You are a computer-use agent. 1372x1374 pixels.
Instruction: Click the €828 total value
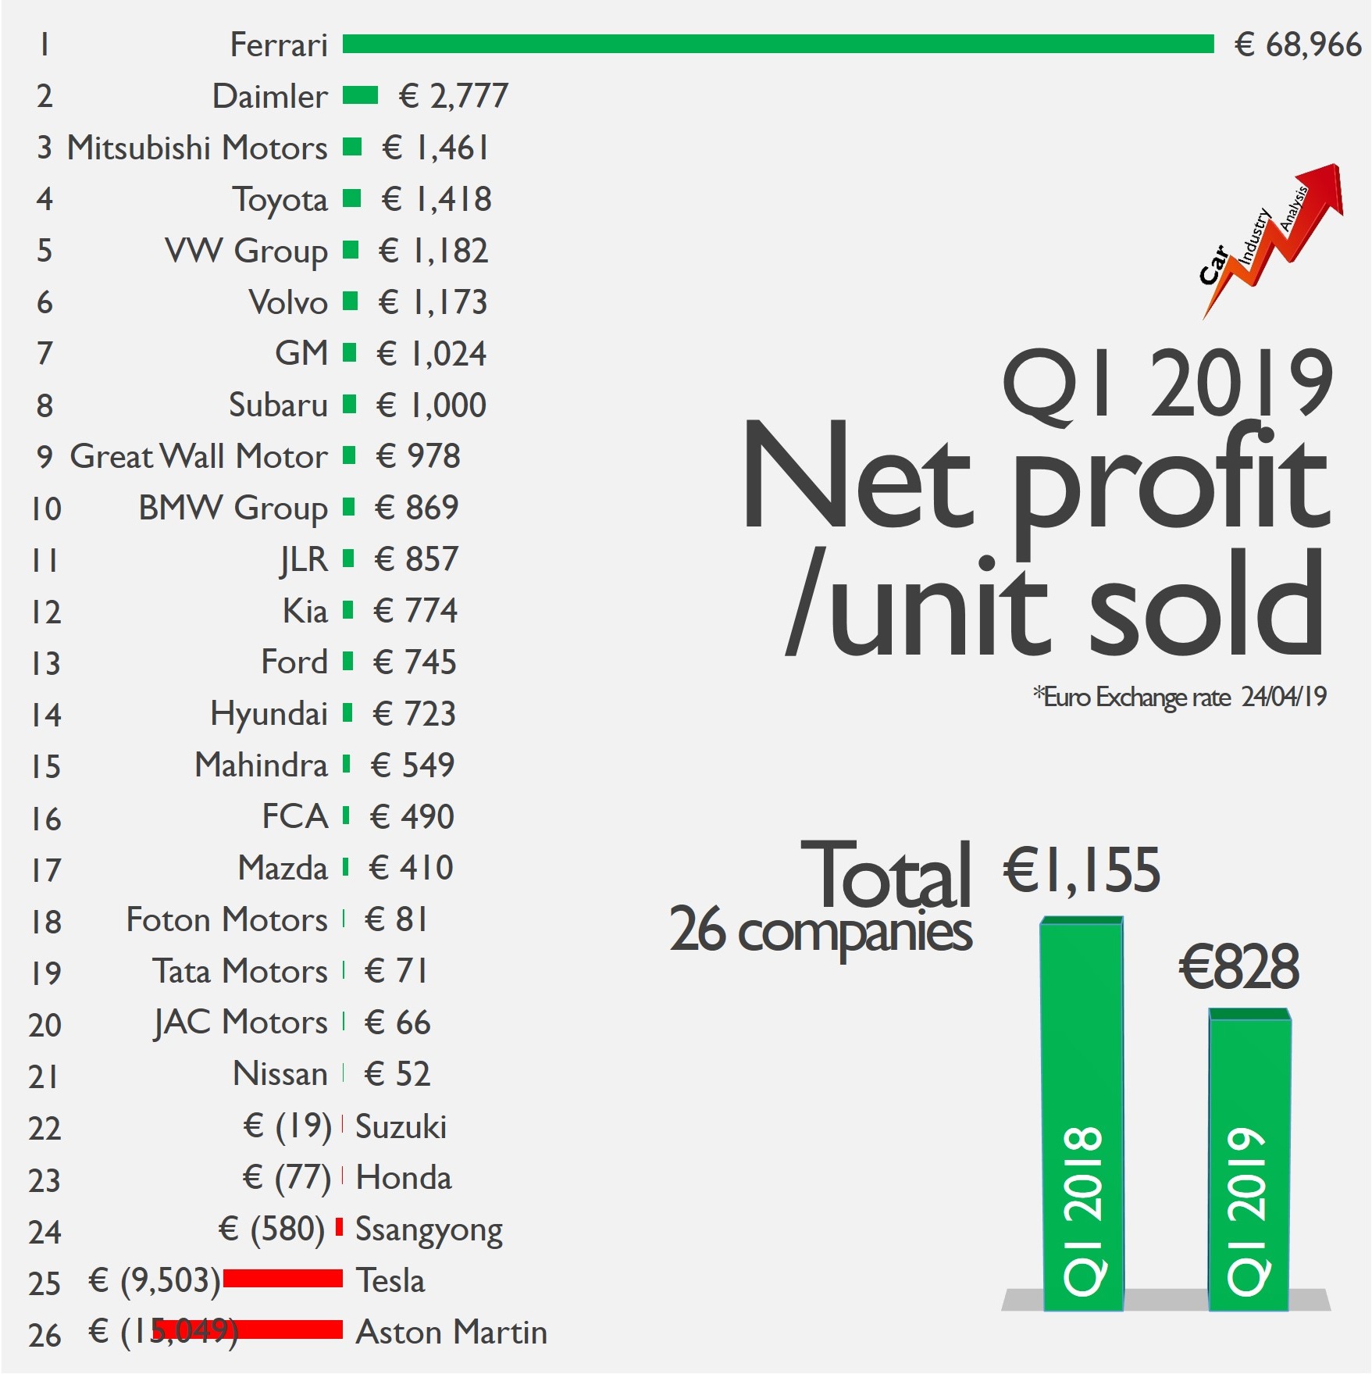click(1238, 967)
